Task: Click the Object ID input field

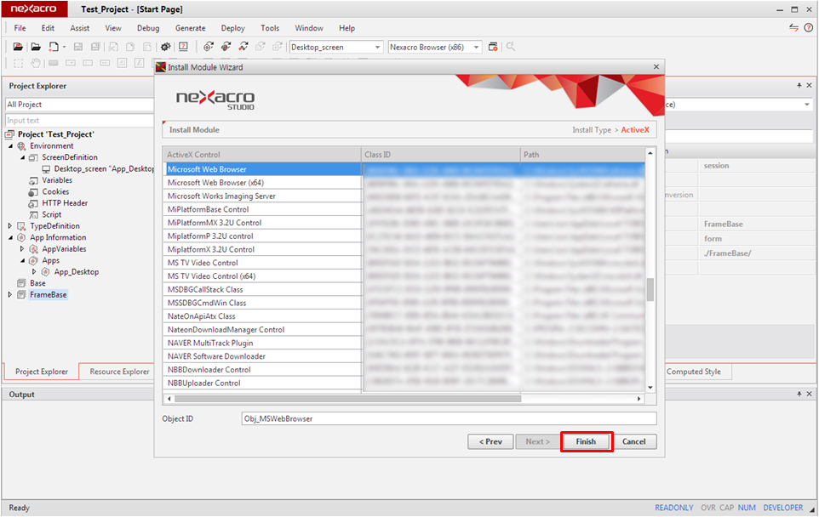Action: click(x=449, y=418)
